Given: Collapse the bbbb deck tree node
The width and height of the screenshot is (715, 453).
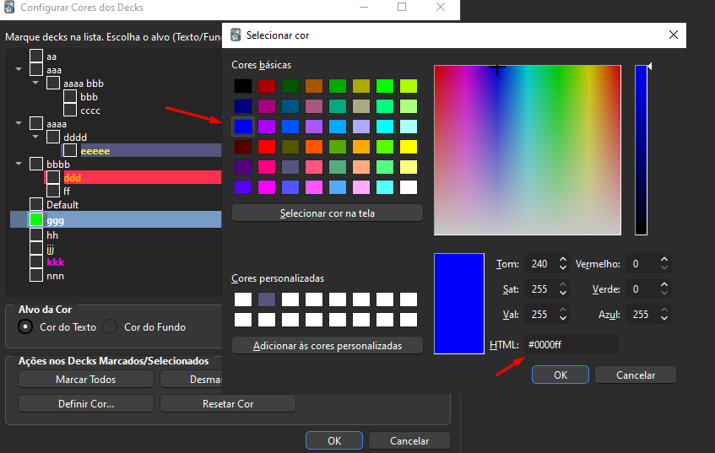Looking at the screenshot, I should point(19,163).
